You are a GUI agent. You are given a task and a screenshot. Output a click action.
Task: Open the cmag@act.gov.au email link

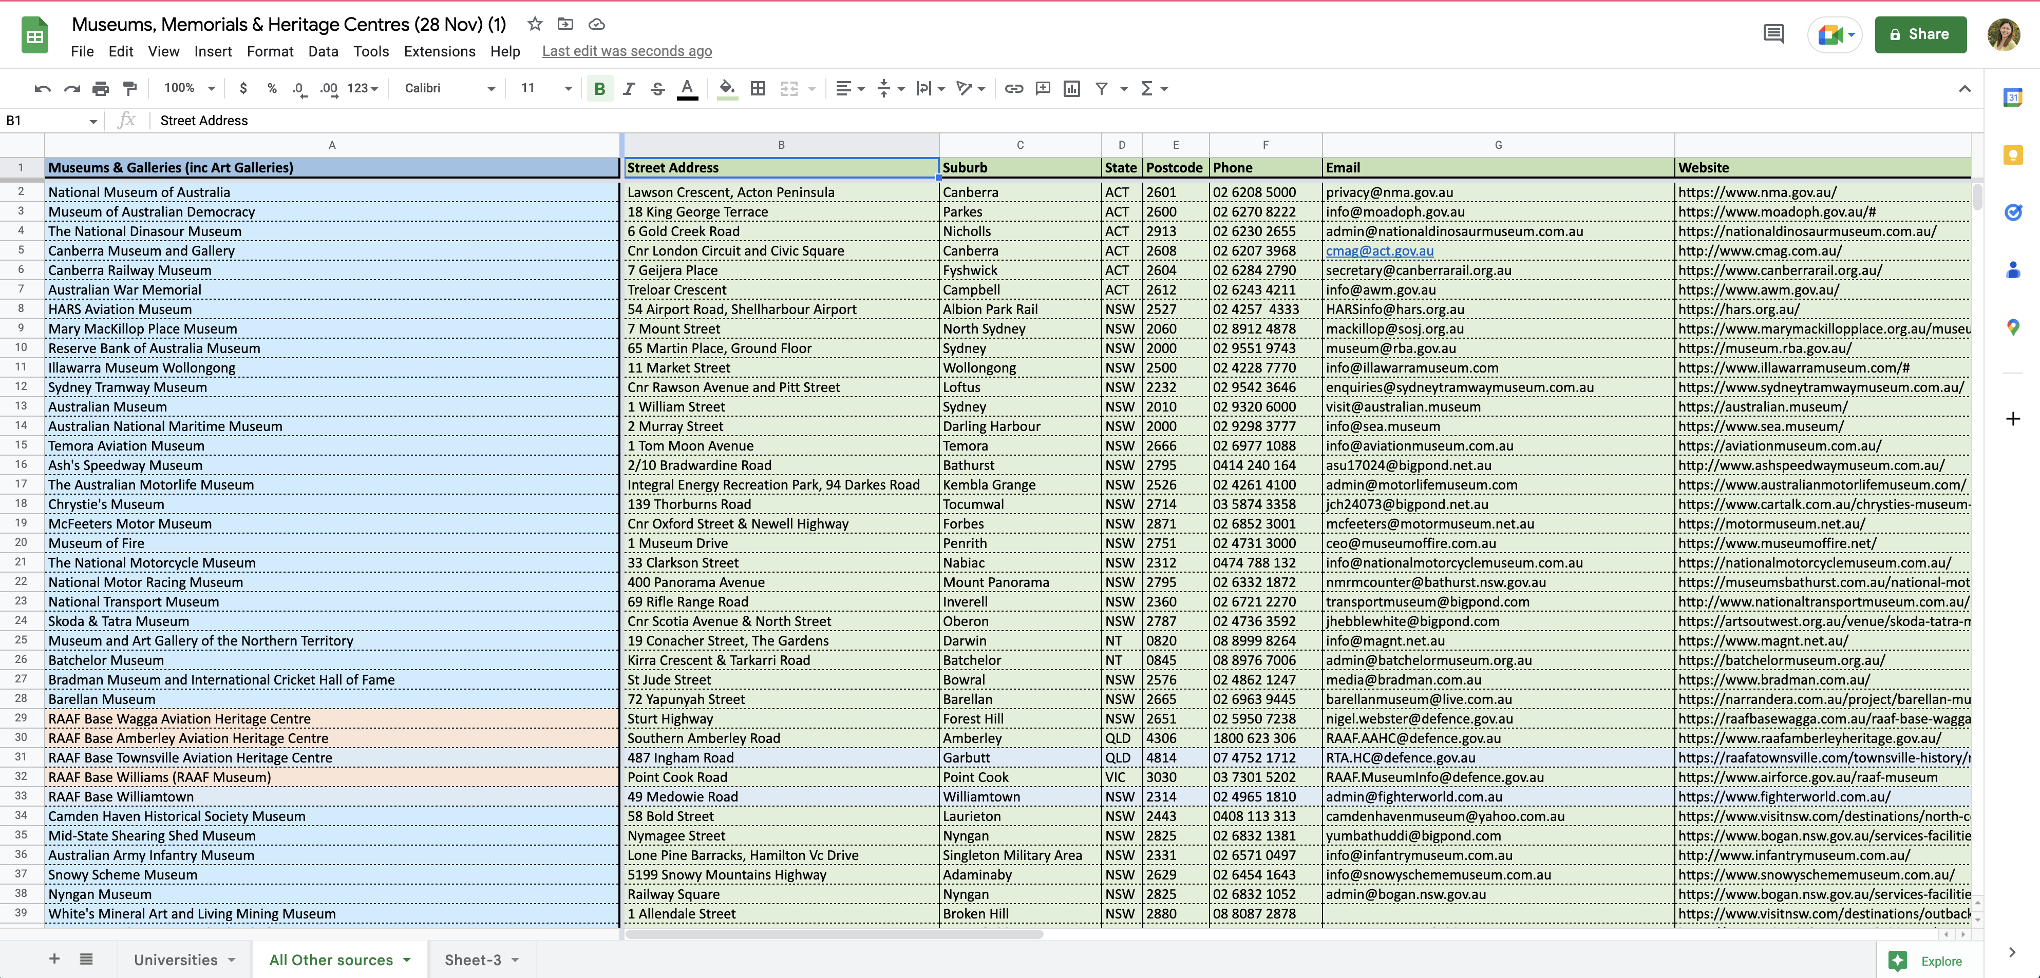tap(1380, 251)
